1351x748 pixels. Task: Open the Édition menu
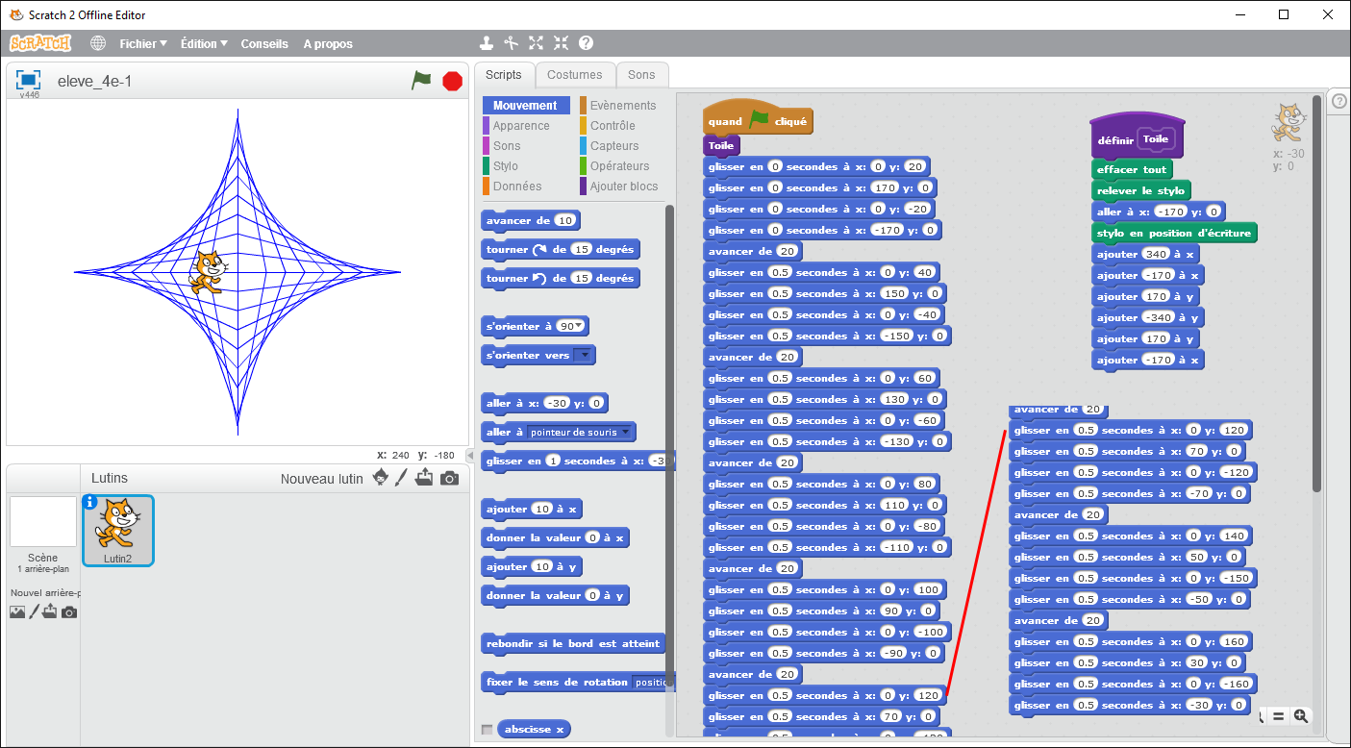click(204, 43)
